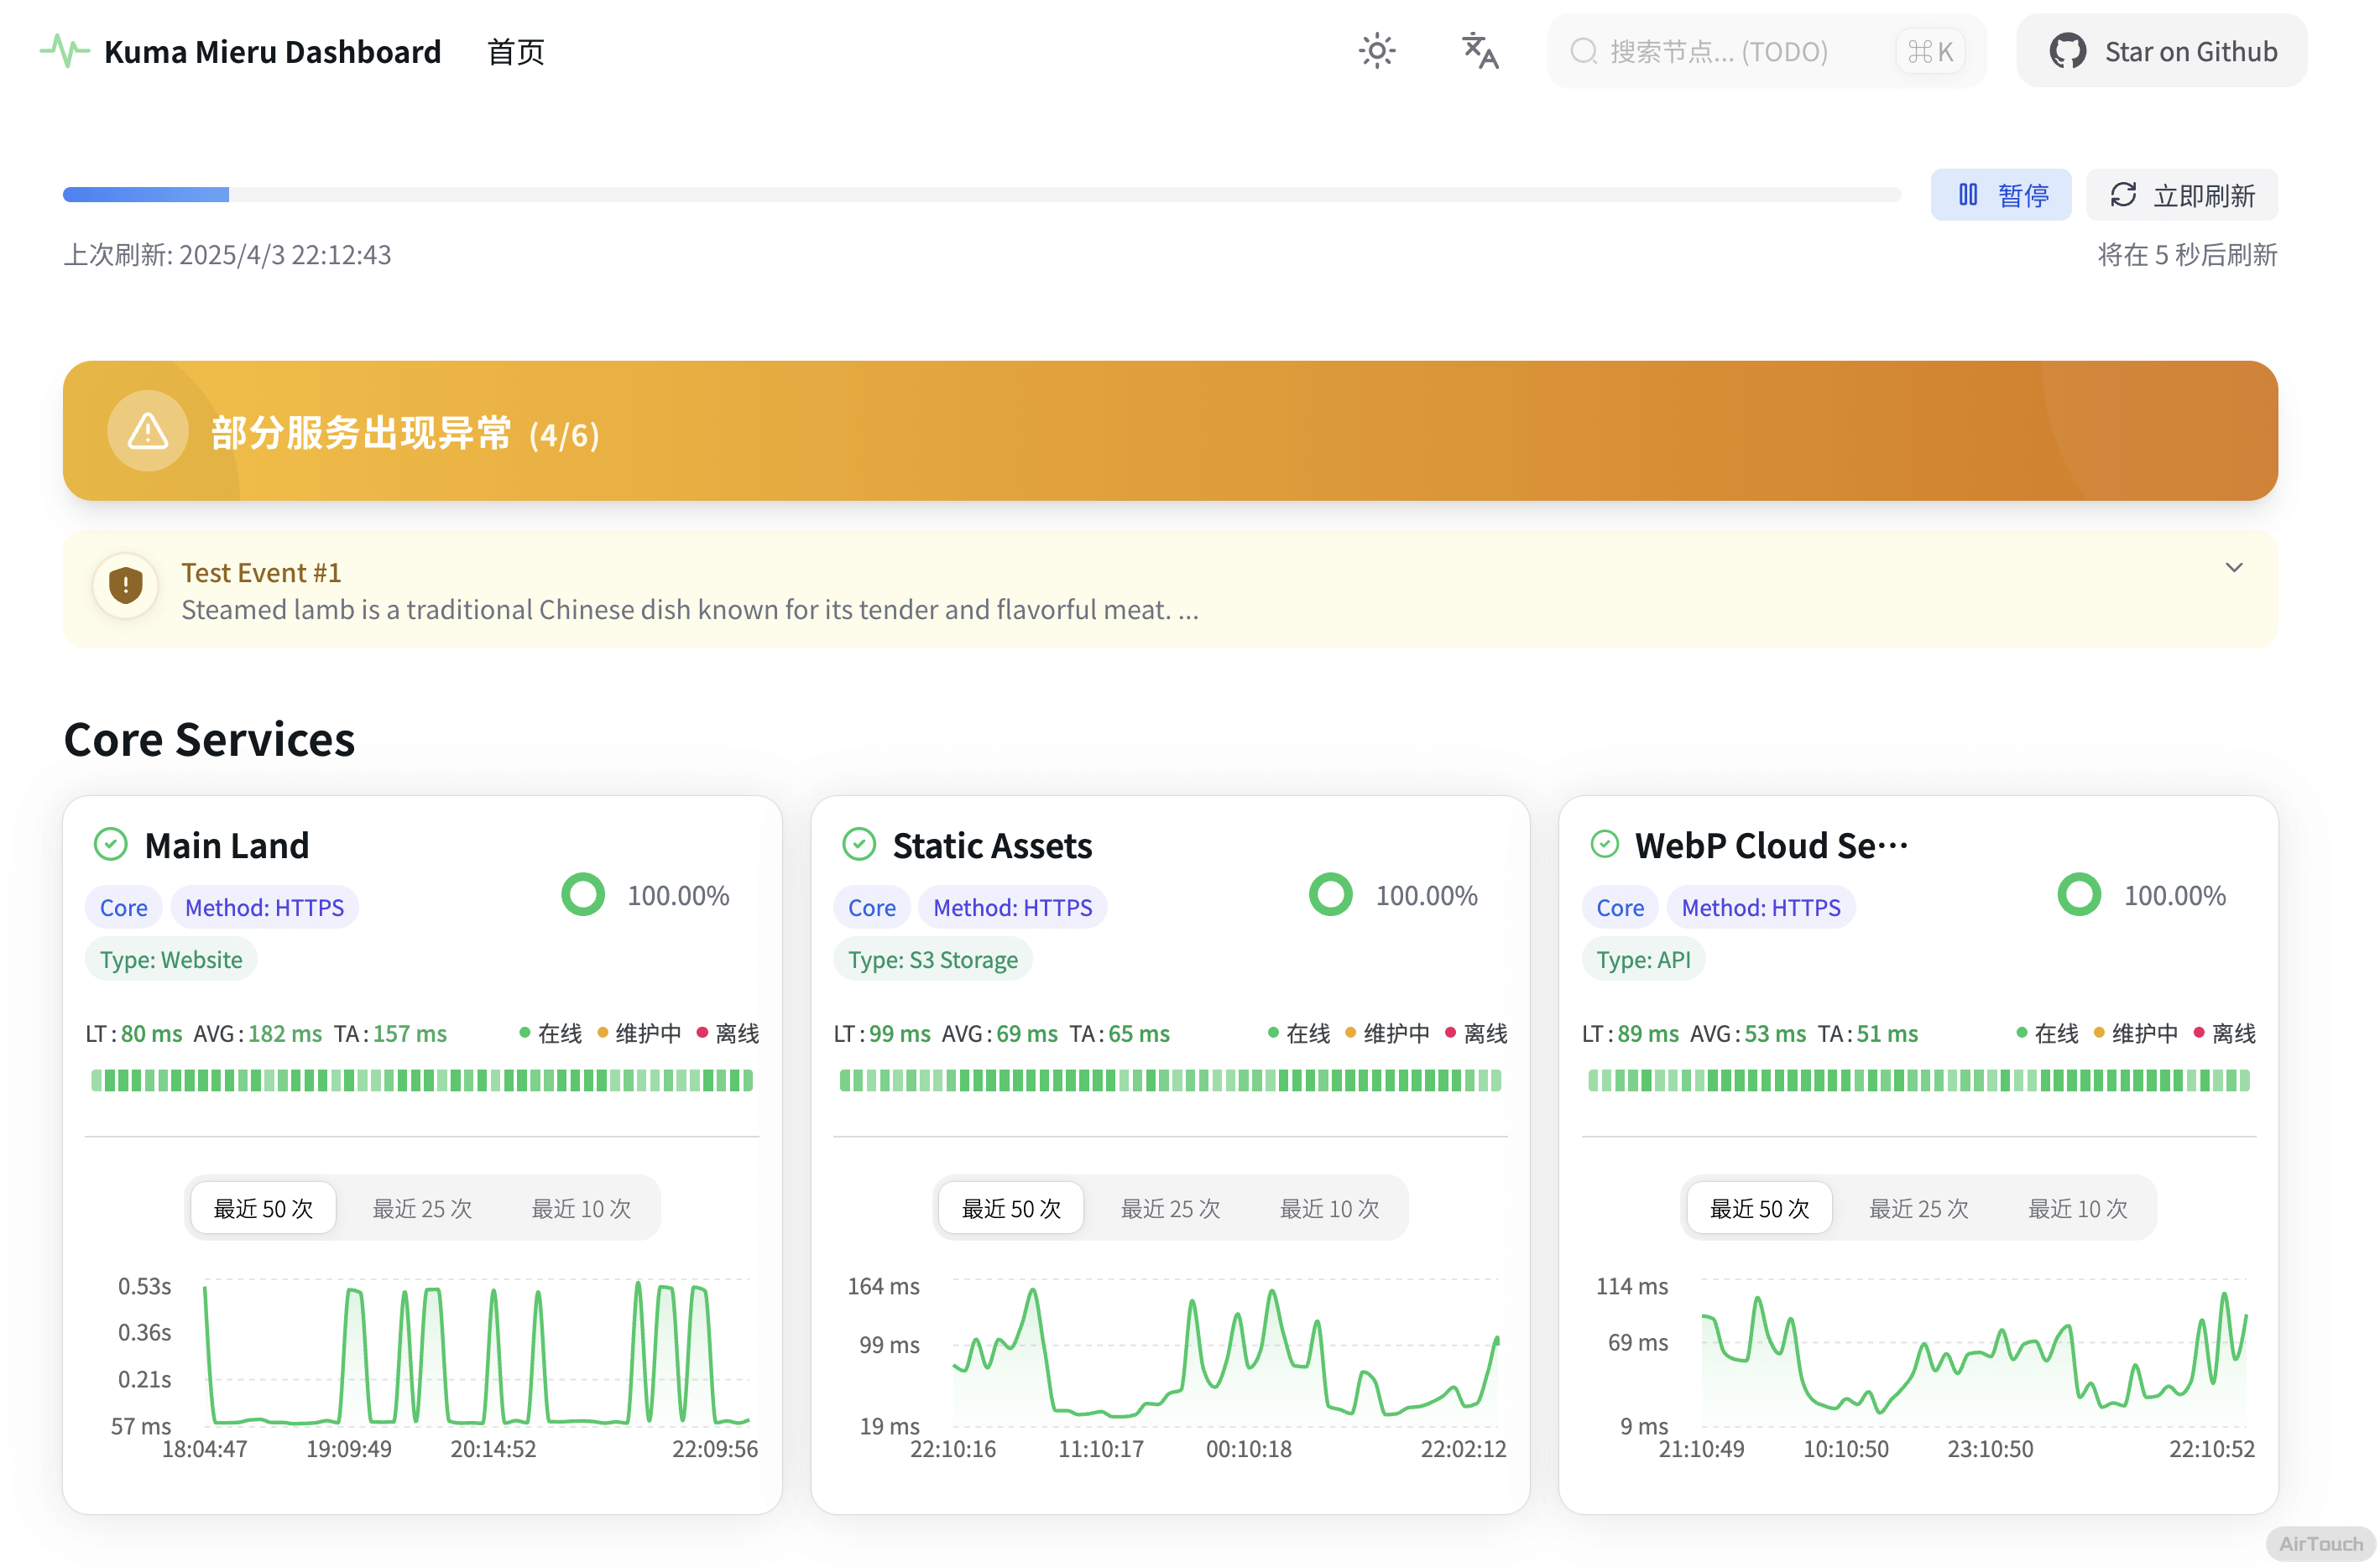Screen dimensions: 2380x1567
Task: Click the warning triangle icon in the banner
Action: (148, 432)
